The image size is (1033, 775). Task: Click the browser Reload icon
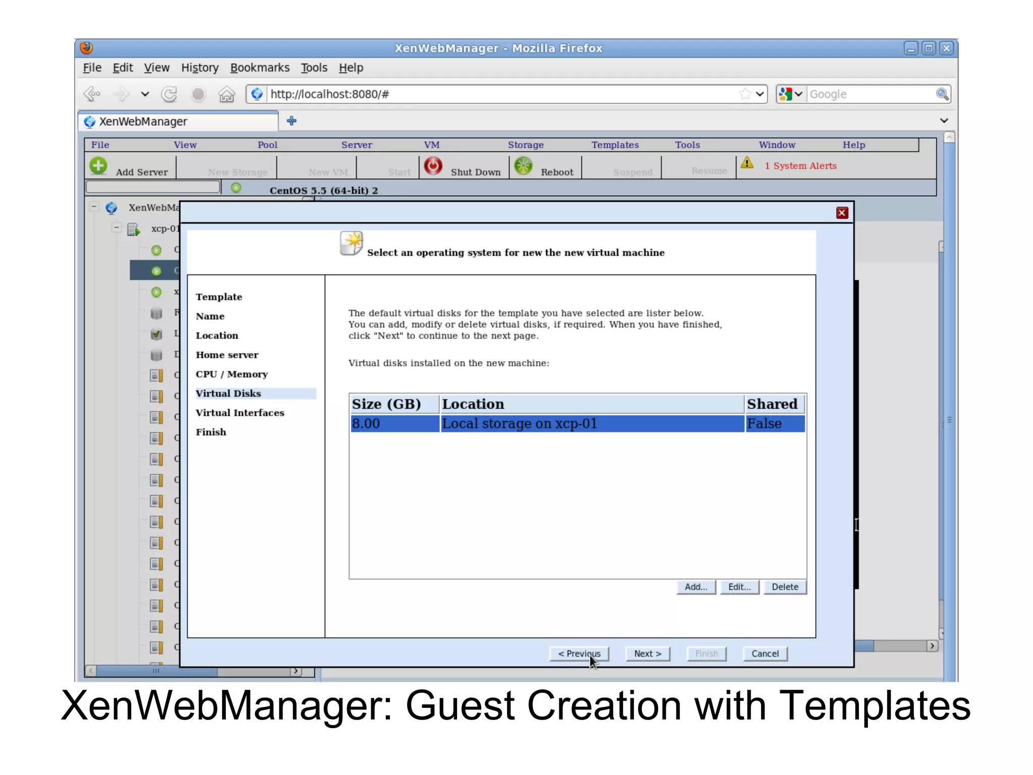pyautogui.click(x=169, y=94)
